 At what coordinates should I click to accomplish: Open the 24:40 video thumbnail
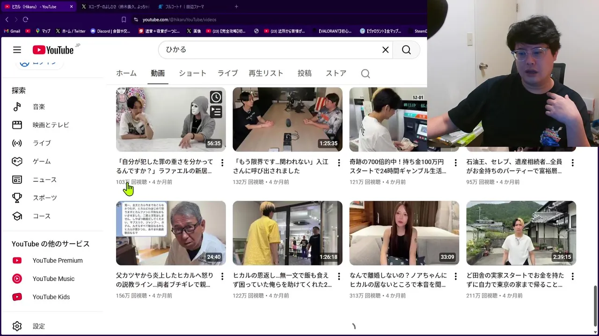click(171, 233)
